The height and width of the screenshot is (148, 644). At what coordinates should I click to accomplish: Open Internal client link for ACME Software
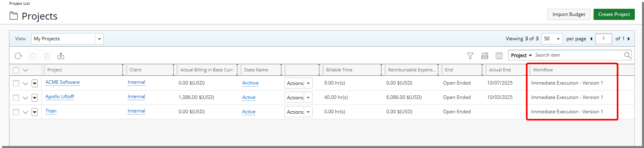point(136,82)
